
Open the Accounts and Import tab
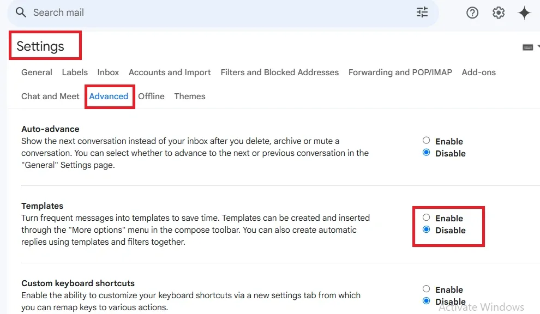coord(170,73)
